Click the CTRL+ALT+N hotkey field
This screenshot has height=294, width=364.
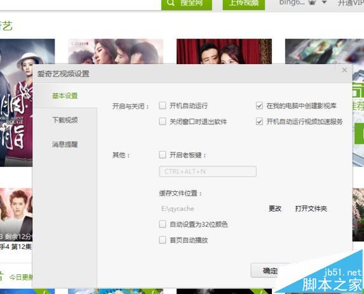[208, 171]
